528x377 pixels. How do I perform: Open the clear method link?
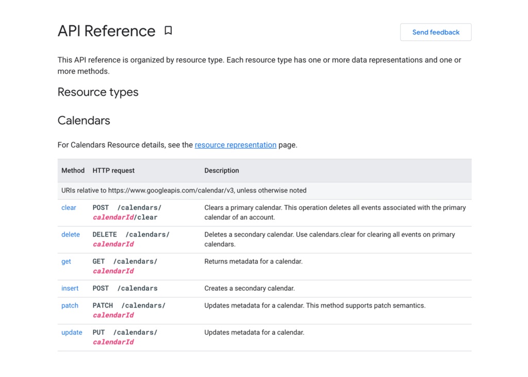coord(69,208)
